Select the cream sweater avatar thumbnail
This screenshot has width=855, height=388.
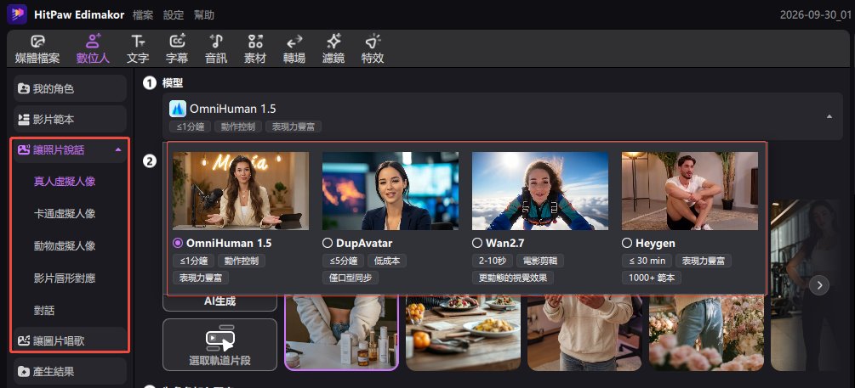[584, 333]
